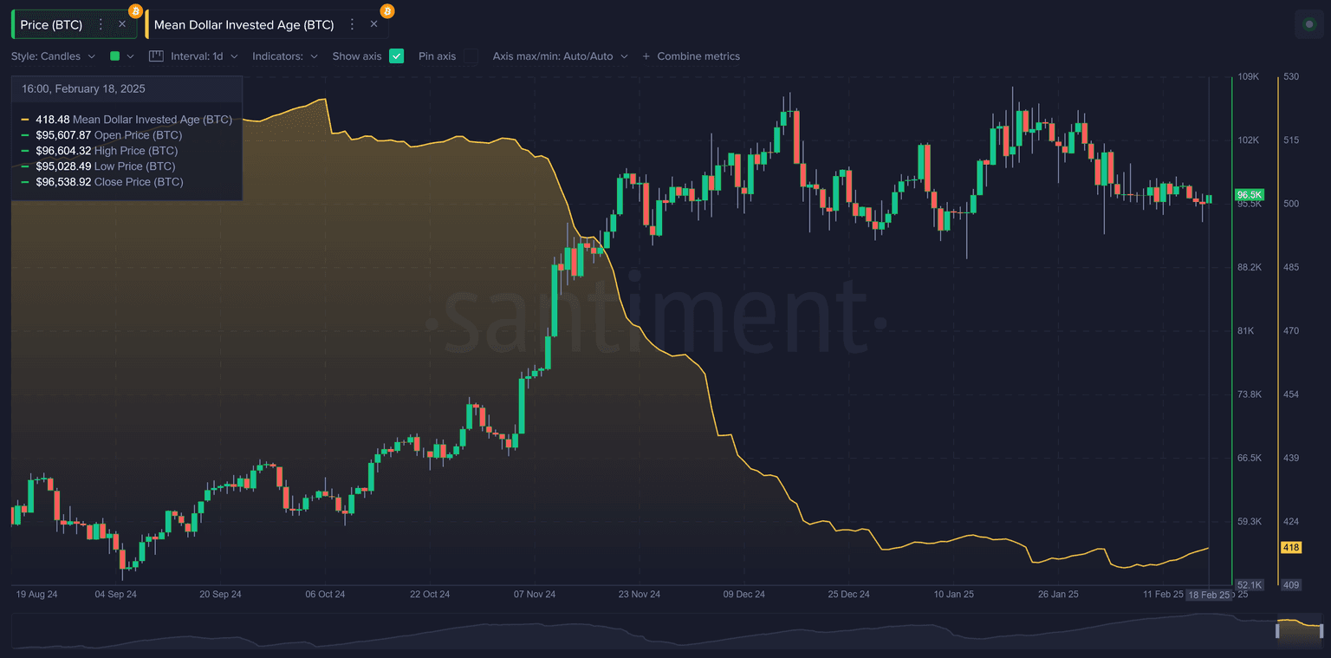Select the Mean Dollar Invested Age (BTC) tab
The width and height of the screenshot is (1331, 658).
tap(243, 25)
